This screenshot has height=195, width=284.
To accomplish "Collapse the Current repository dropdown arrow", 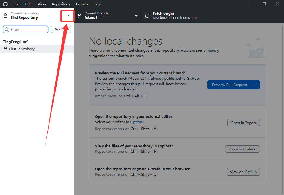I will tap(68, 16).
